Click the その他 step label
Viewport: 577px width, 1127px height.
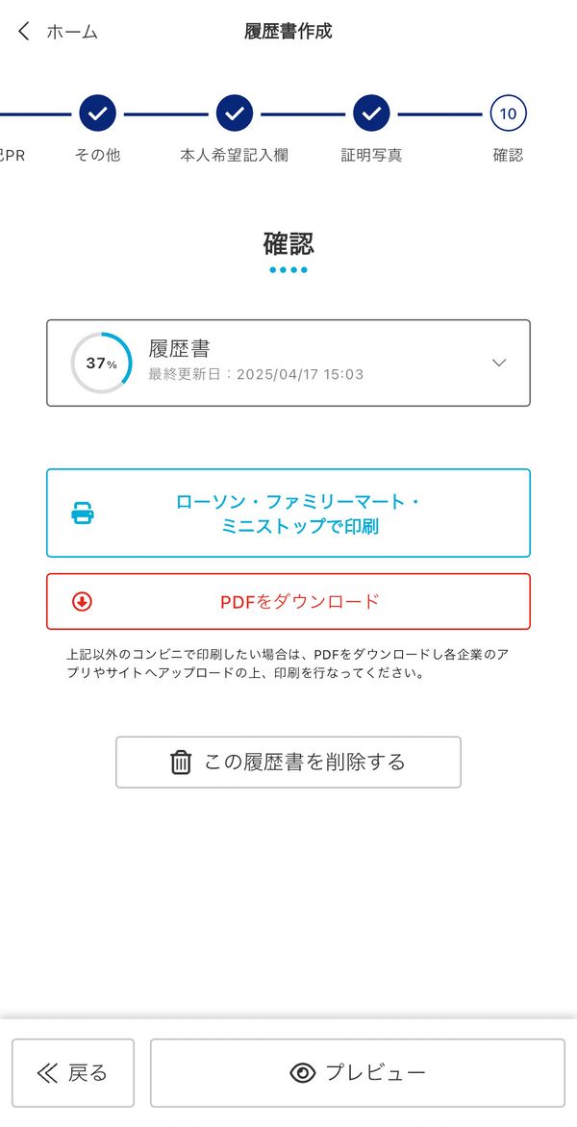(98, 155)
